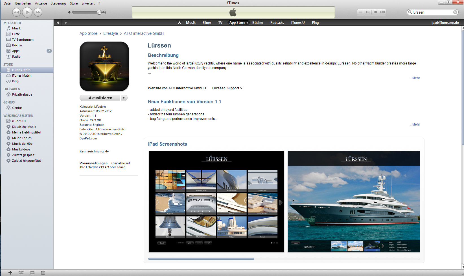This screenshot has height=276, width=464.
Task: Open the Aktualisieren dropdown arrow
Action: (x=124, y=98)
